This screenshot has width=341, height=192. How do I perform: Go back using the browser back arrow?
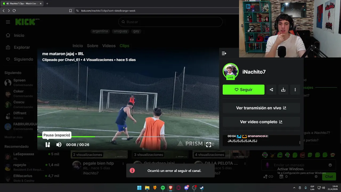(x=3, y=11)
